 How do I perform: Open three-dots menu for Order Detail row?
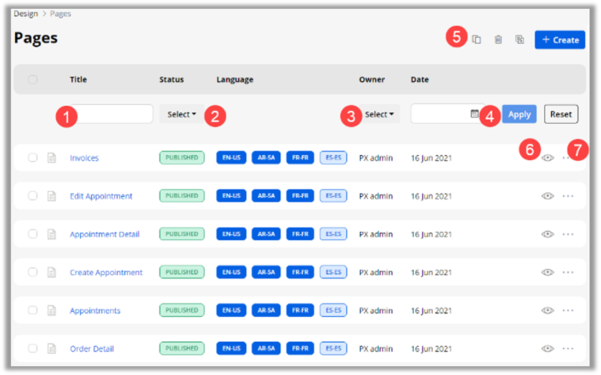pos(568,349)
